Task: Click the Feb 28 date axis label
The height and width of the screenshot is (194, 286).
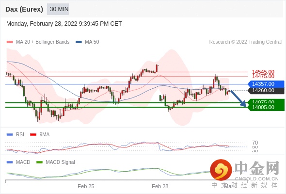Action: pyautogui.click(x=160, y=186)
